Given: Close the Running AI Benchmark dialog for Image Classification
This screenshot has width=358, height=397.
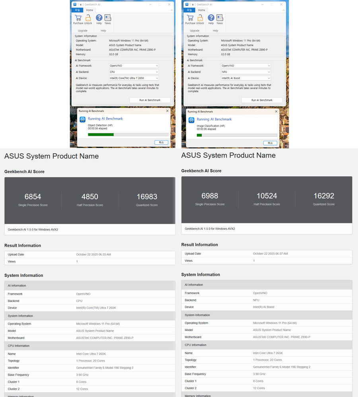Looking at the screenshot, I should (276, 111).
